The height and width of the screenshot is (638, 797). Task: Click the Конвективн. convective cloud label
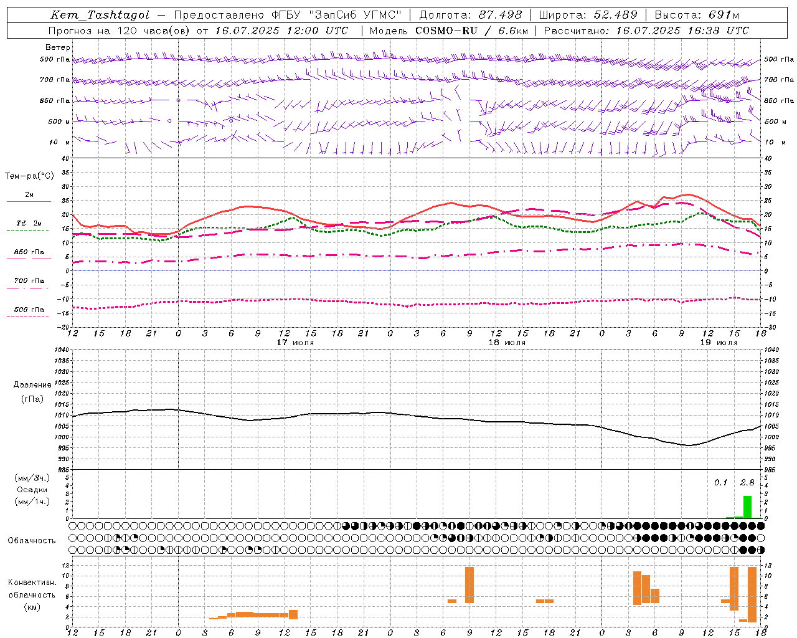pos(32,583)
